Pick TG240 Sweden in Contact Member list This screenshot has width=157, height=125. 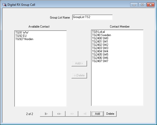101,35
